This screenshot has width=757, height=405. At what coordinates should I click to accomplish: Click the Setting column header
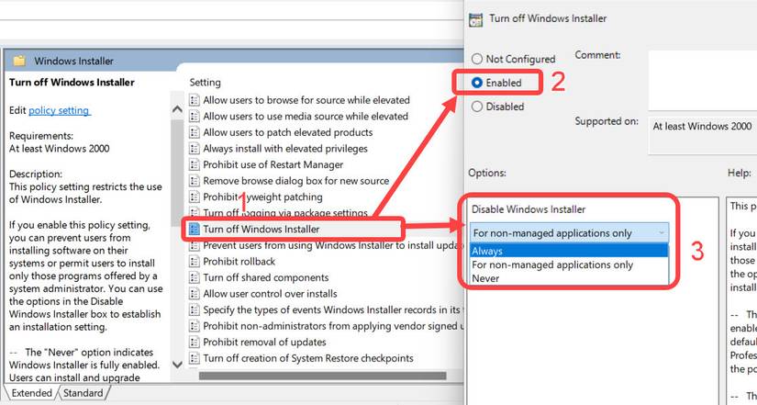point(206,83)
